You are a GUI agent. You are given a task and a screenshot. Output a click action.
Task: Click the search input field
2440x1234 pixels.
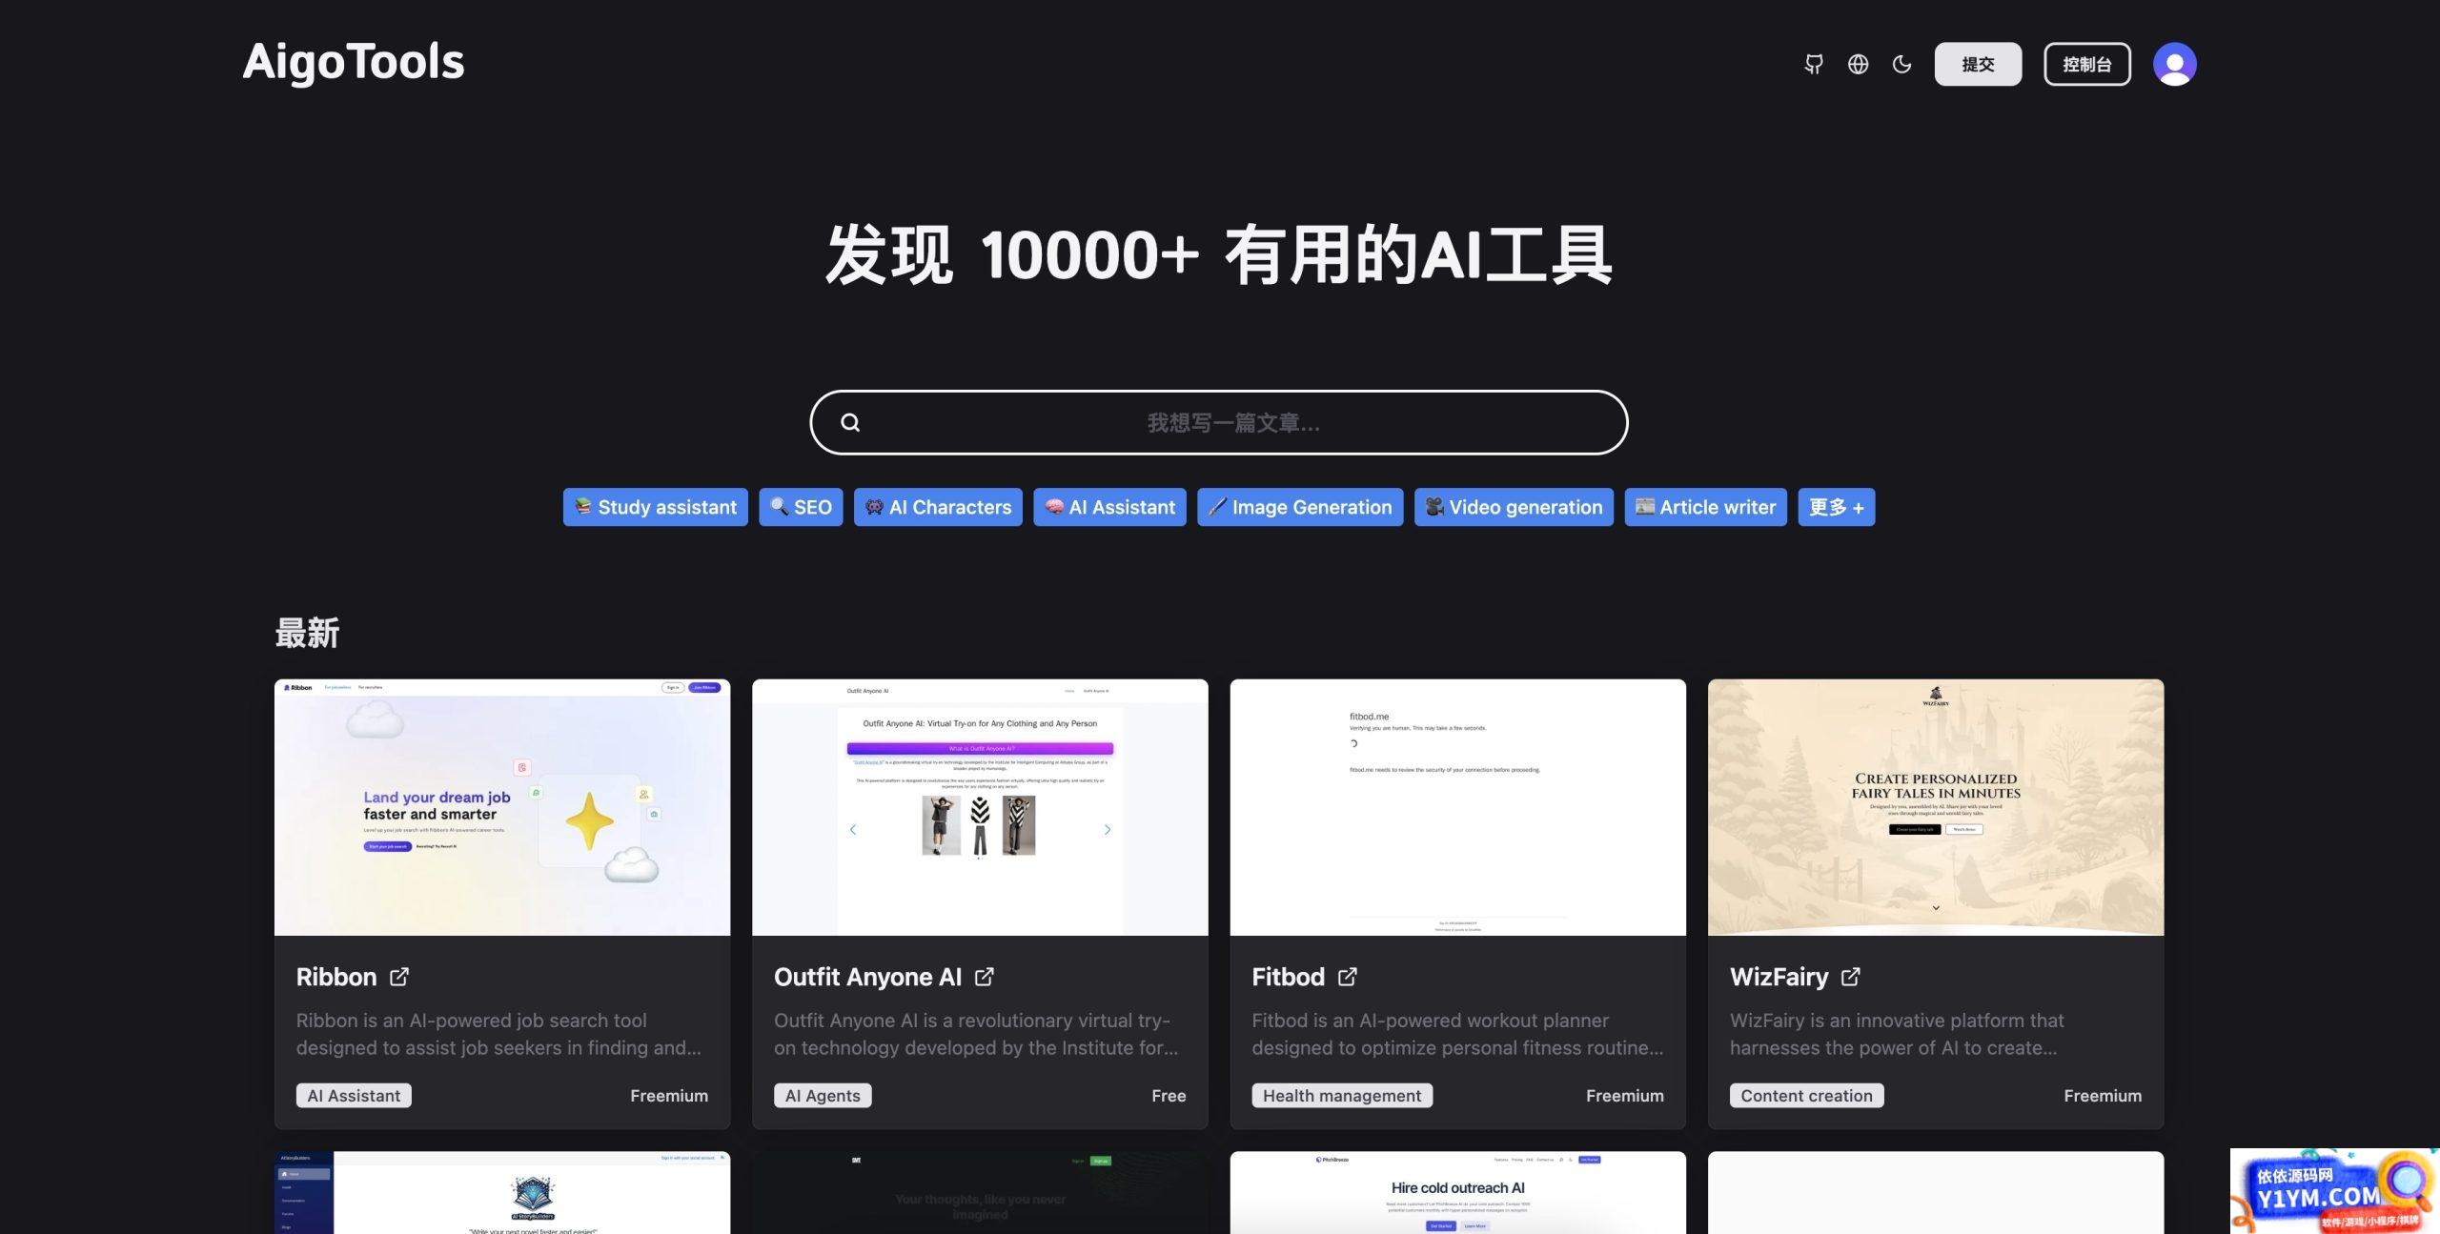pos(1220,422)
